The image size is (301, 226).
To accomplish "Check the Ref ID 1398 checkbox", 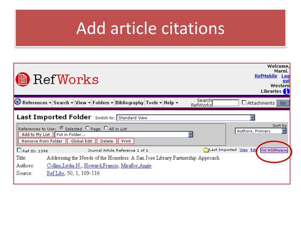I will (x=19, y=150).
